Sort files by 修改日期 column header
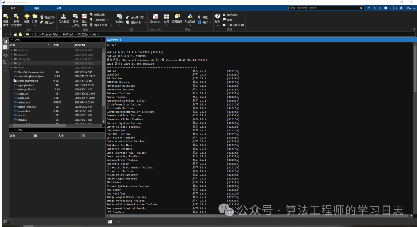The width and height of the screenshot is (417, 227). pos(88,45)
